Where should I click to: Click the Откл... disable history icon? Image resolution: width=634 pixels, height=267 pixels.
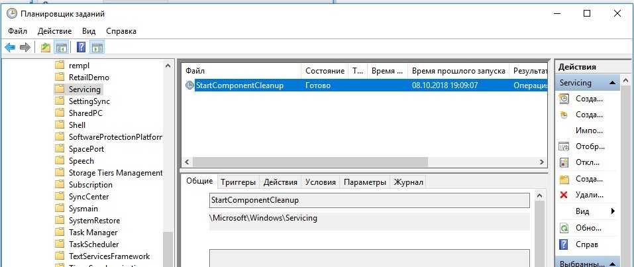point(564,162)
